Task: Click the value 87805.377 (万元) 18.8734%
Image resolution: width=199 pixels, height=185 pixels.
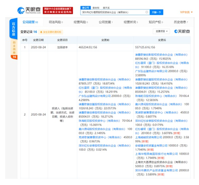Action: [97, 84]
